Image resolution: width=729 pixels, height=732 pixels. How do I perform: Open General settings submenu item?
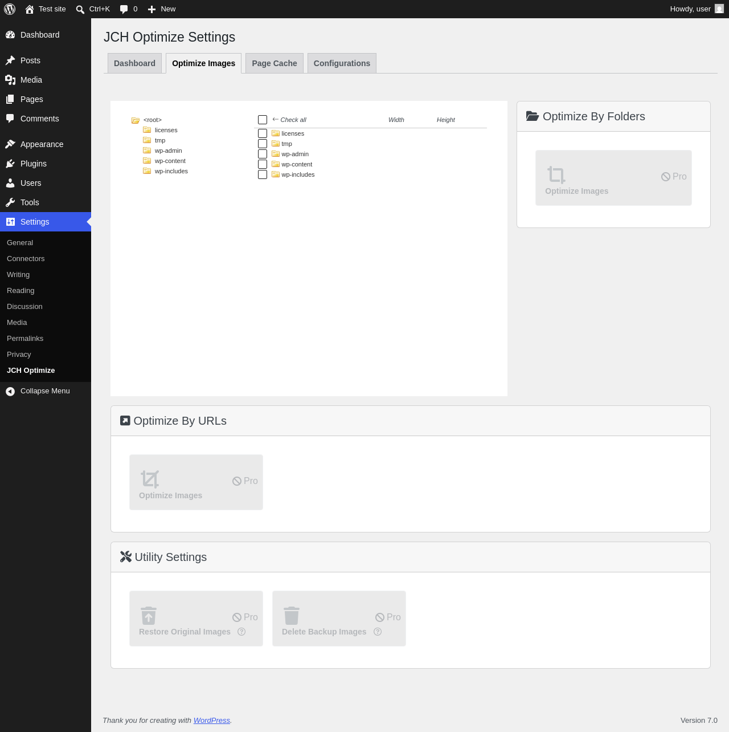point(20,243)
